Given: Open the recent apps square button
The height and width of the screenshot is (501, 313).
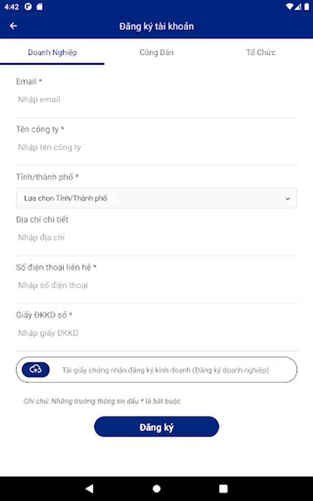Looking at the screenshot, I should point(223,489).
